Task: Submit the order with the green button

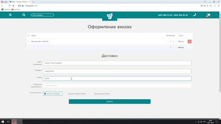Action: [110, 102]
